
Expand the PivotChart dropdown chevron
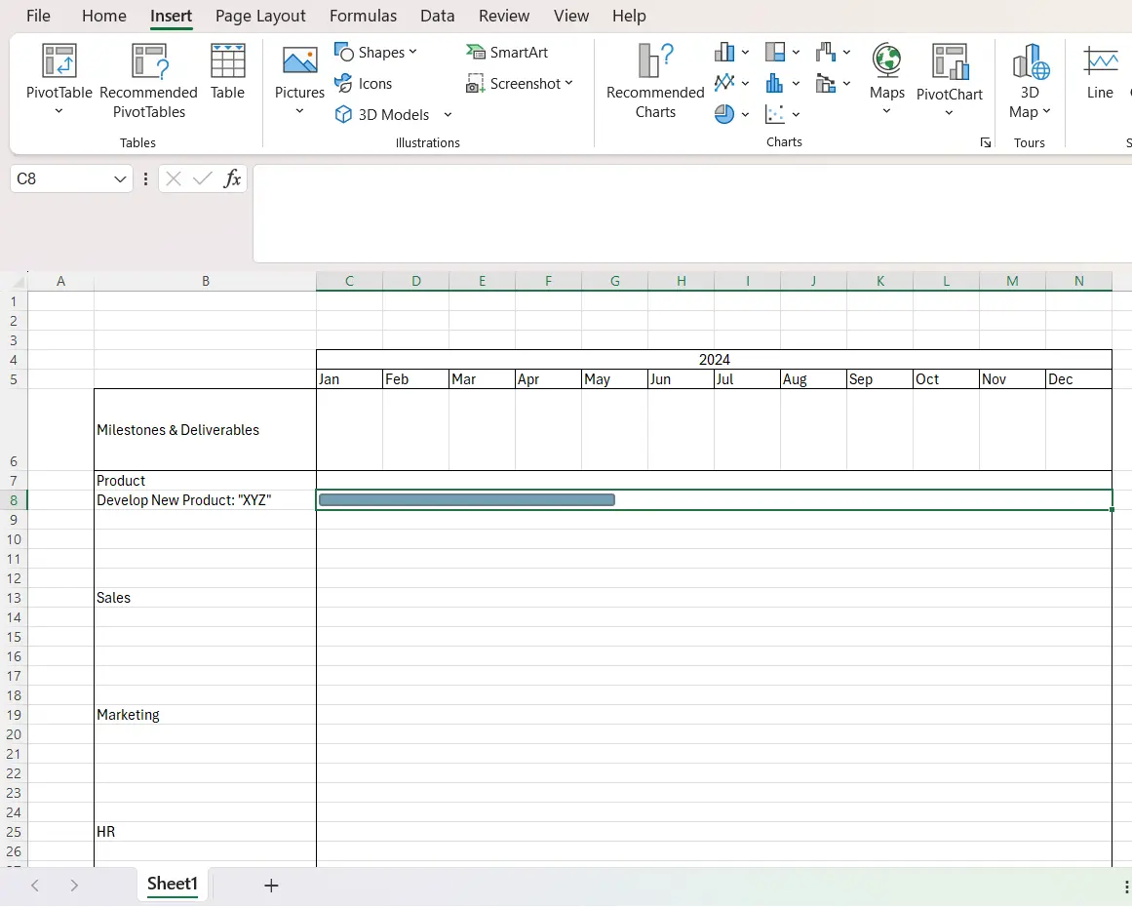(x=950, y=113)
